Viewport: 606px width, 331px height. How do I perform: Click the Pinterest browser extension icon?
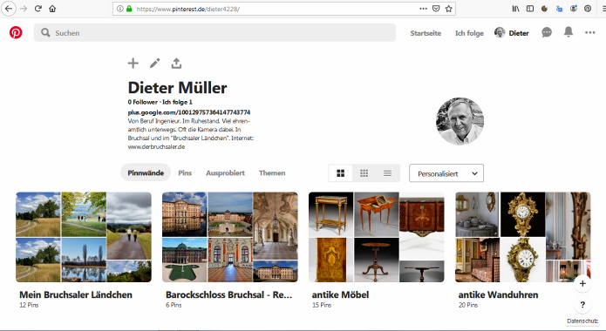coord(588,9)
